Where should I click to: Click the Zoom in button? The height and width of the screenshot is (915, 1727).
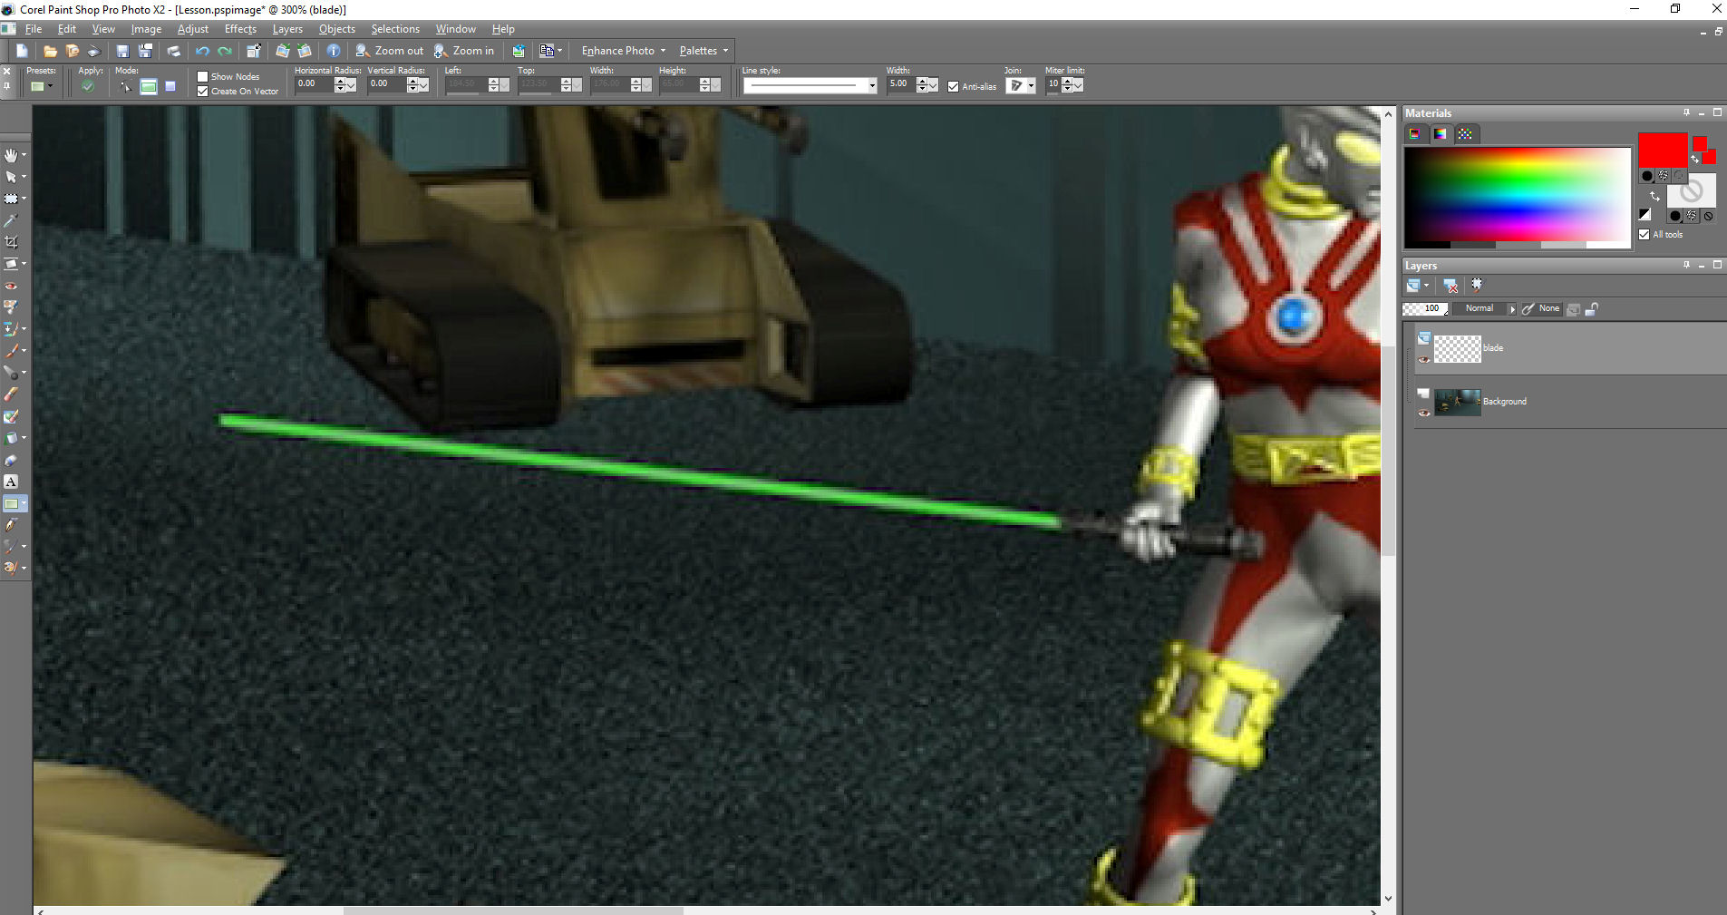pos(464,51)
